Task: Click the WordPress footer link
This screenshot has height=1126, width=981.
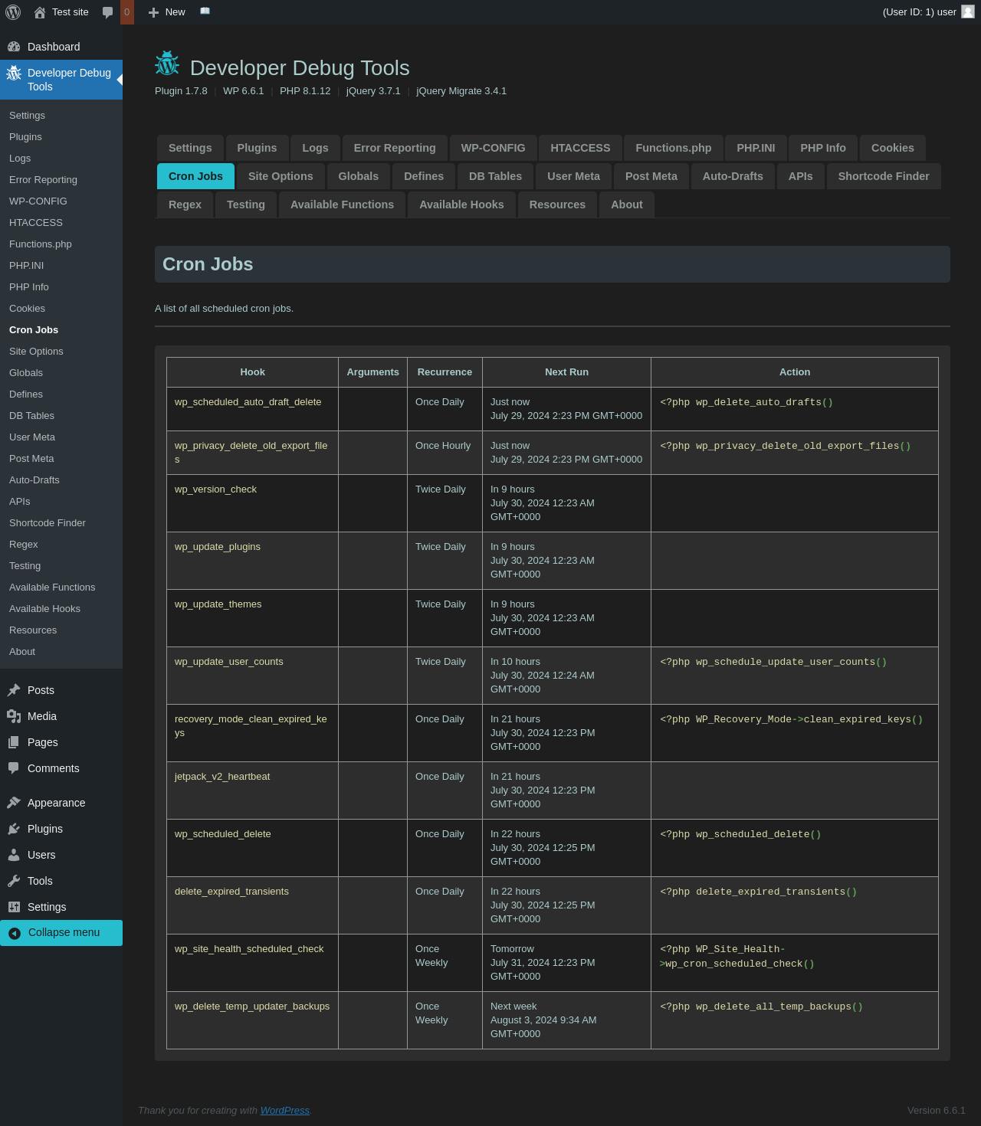Action: (x=284, y=1111)
